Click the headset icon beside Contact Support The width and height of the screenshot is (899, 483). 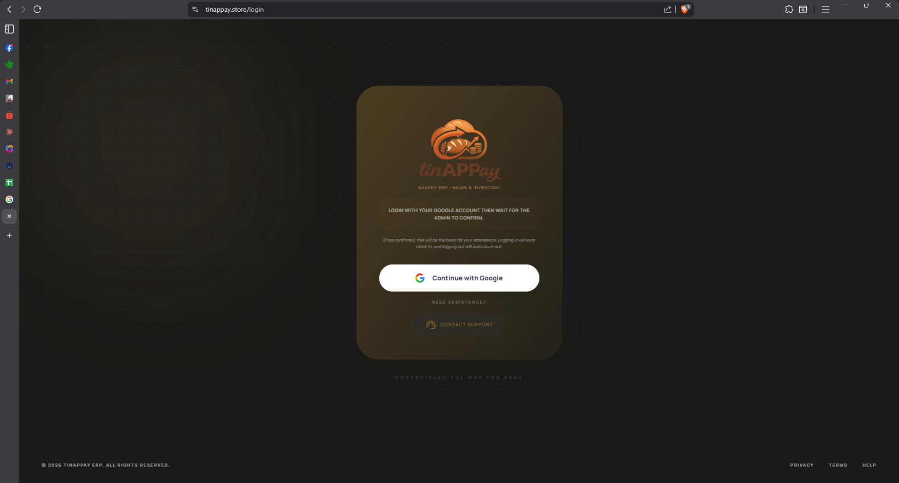point(431,325)
